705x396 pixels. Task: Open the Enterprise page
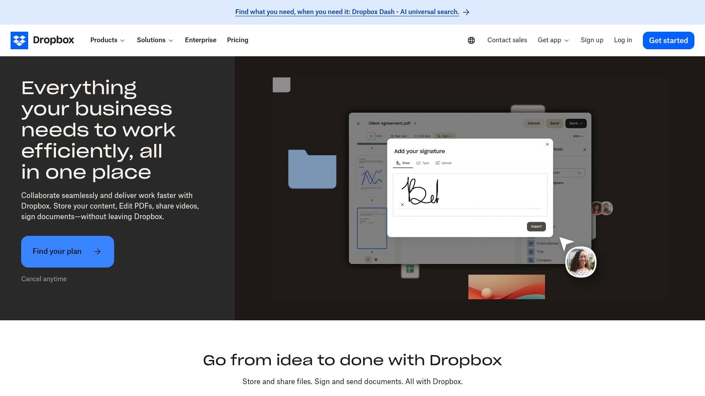click(x=200, y=40)
